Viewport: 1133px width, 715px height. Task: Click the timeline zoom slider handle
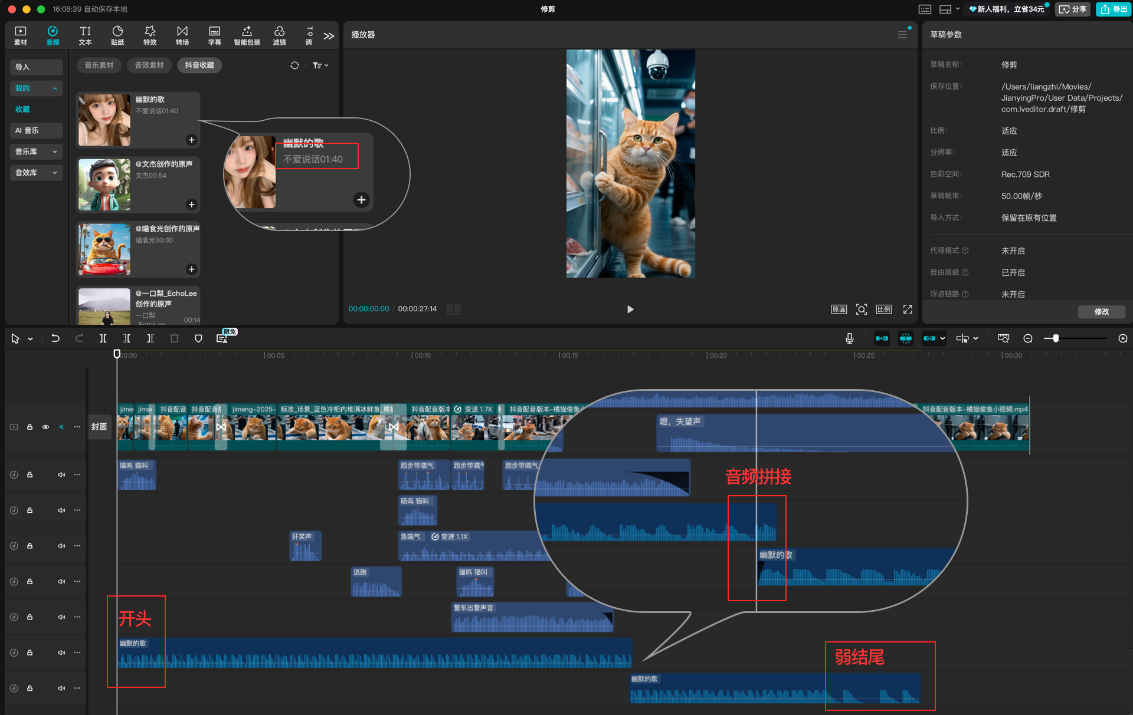point(1056,338)
